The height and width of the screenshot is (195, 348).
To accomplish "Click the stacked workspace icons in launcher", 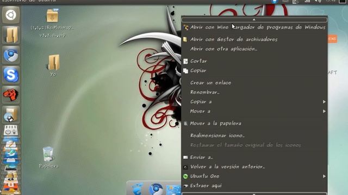I will coord(11,166).
